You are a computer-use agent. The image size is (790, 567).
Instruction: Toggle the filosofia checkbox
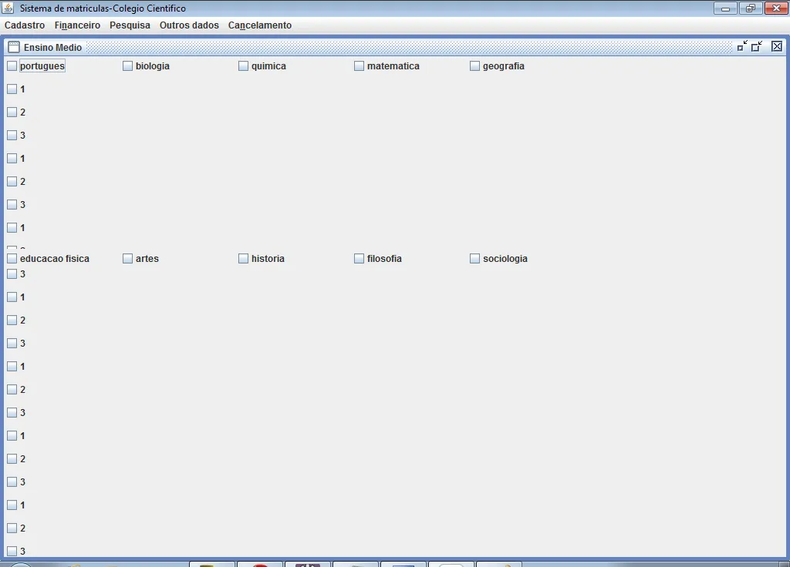(359, 259)
